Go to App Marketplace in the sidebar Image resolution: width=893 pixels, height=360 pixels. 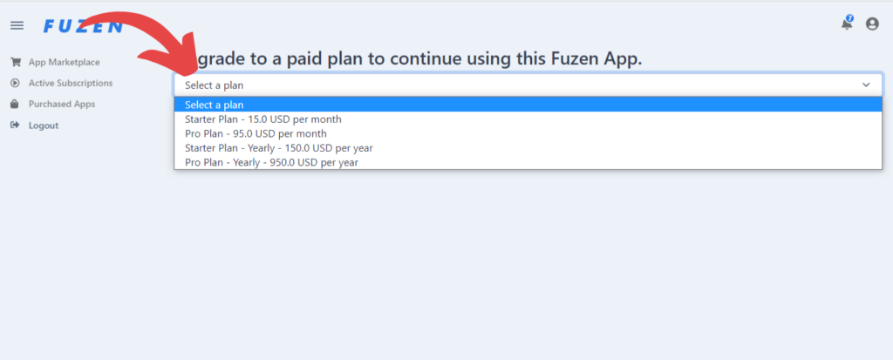(x=65, y=62)
